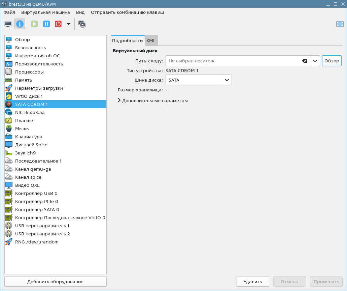The image size is (347, 291).
Task: Click the media path input field
Action: pos(232,61)
